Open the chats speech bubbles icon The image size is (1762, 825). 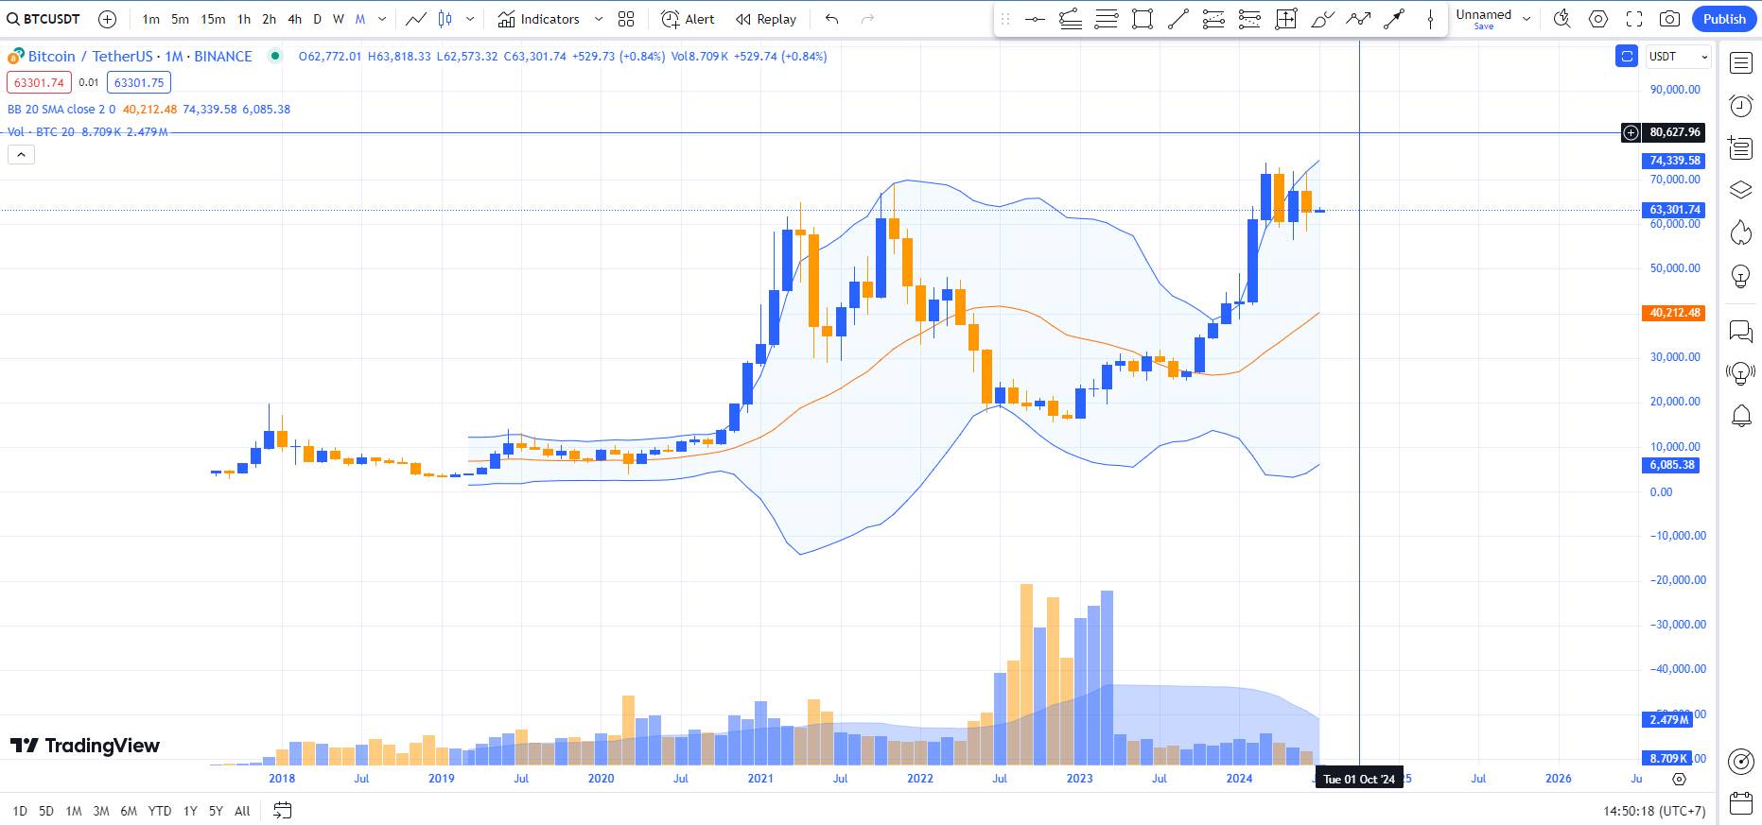click(x=1741, y=331)
